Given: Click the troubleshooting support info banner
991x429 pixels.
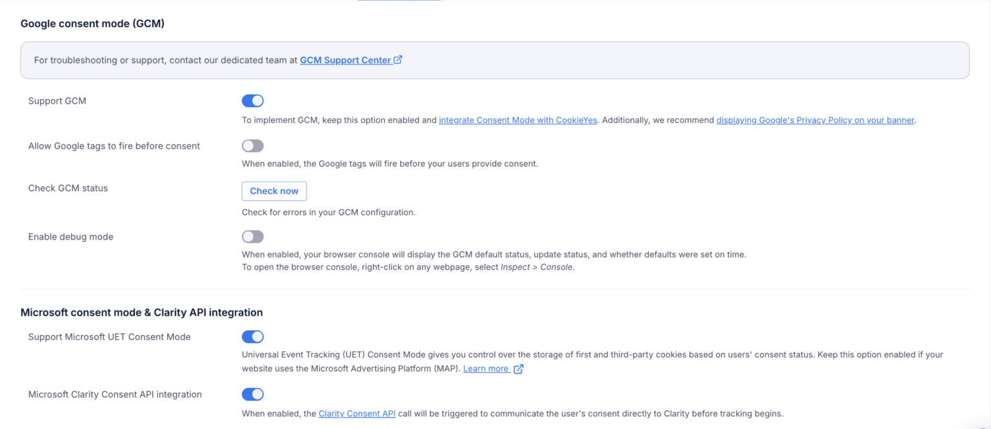Looking at the screenshot, I should pos(495,61).
